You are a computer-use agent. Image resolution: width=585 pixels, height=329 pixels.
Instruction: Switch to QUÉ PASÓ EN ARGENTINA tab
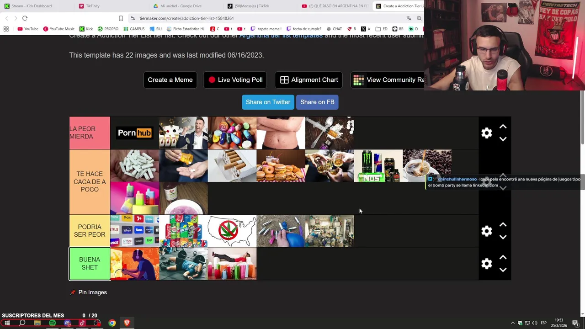(x=335, y=6)
